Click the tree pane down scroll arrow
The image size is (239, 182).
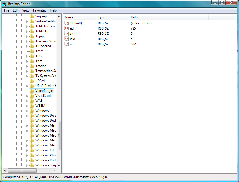tap(59, 166)
